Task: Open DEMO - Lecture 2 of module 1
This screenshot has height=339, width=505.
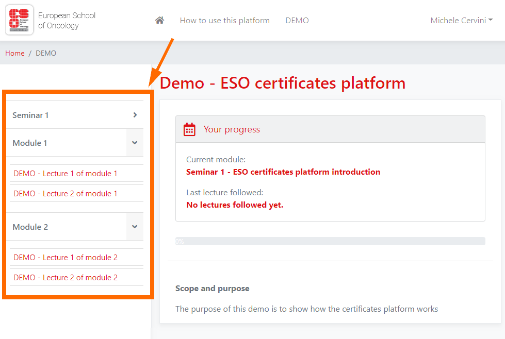Action: pos(66,193)
